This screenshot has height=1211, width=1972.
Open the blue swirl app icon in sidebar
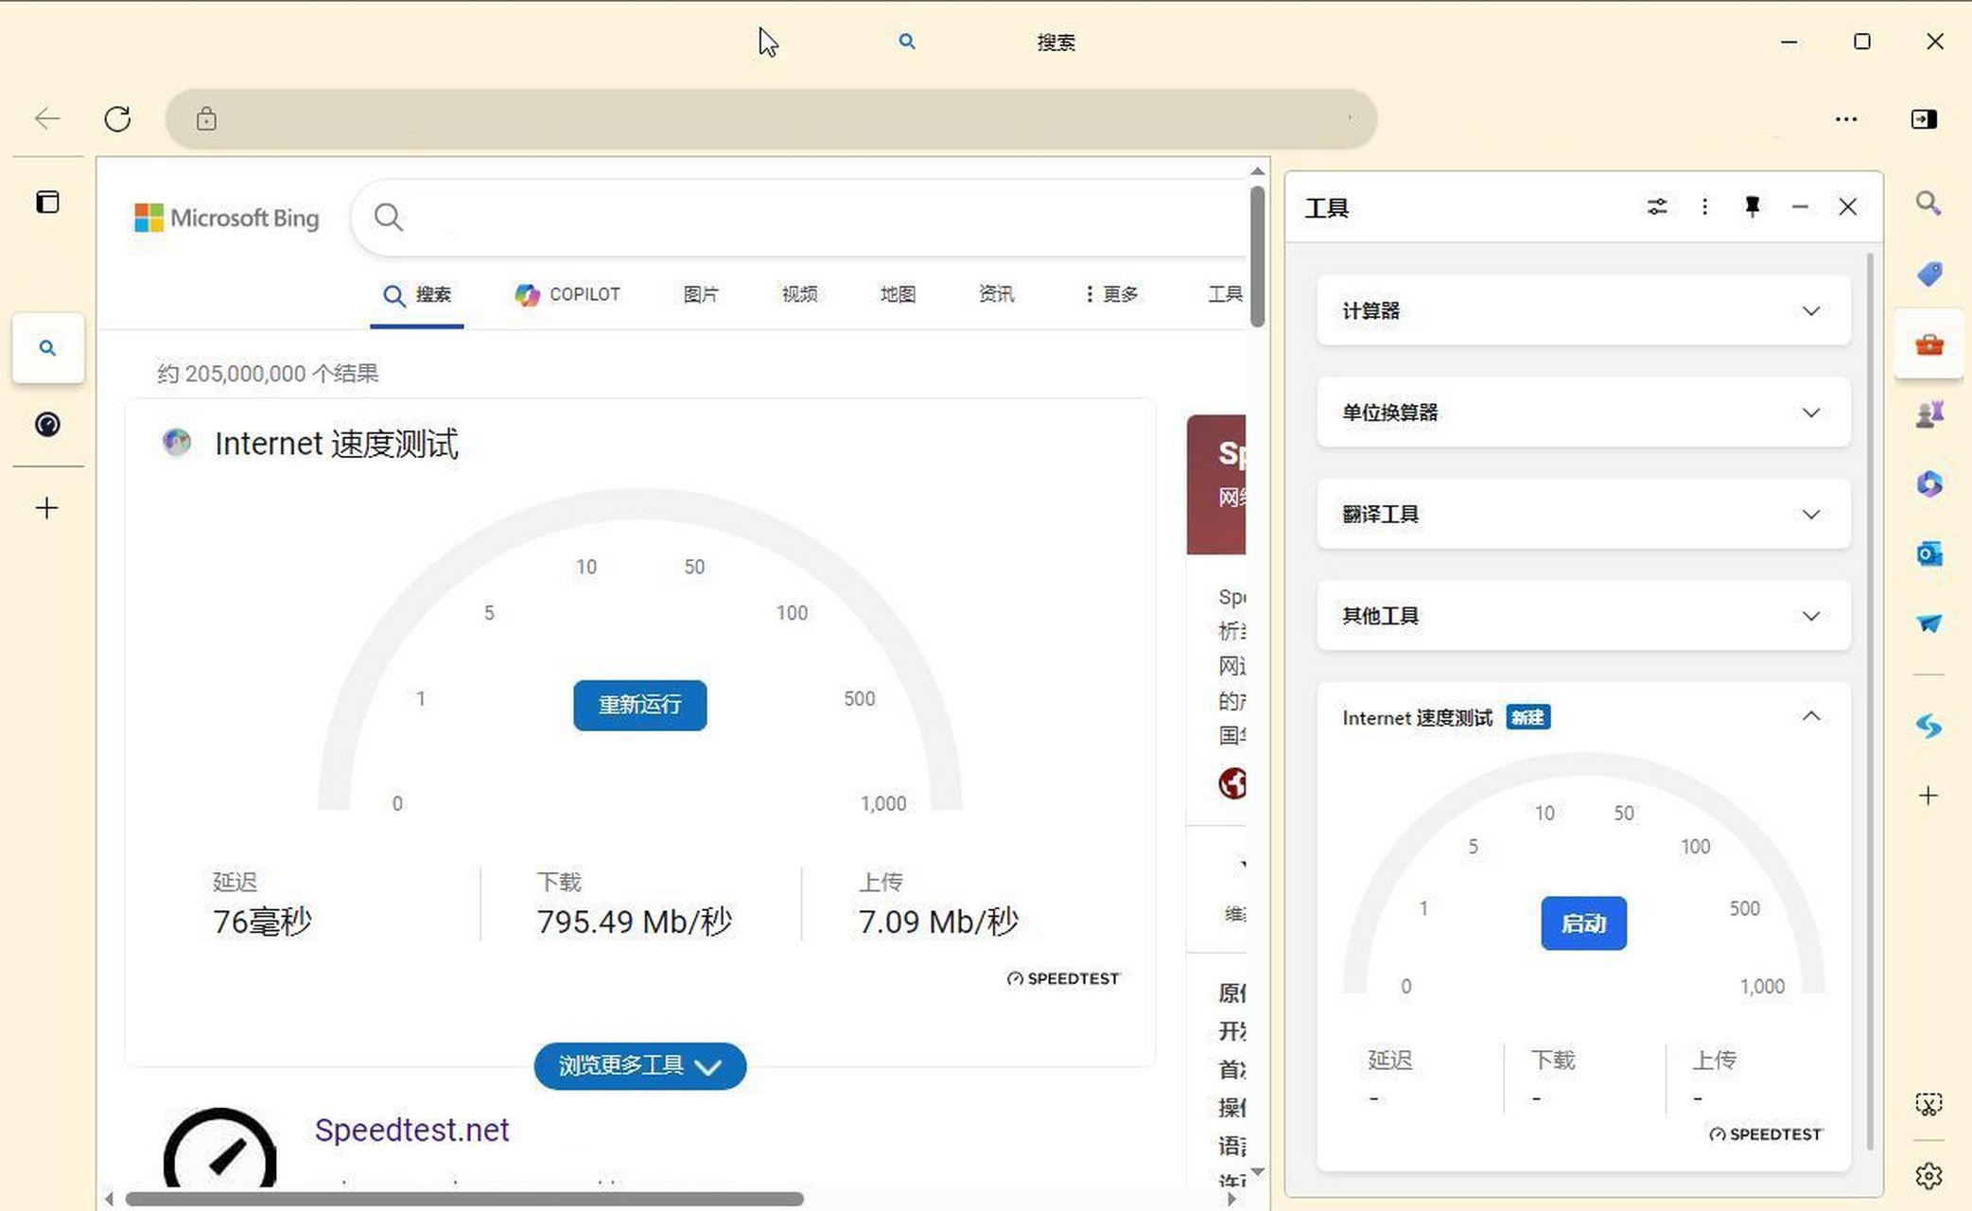pos(1929,727)
